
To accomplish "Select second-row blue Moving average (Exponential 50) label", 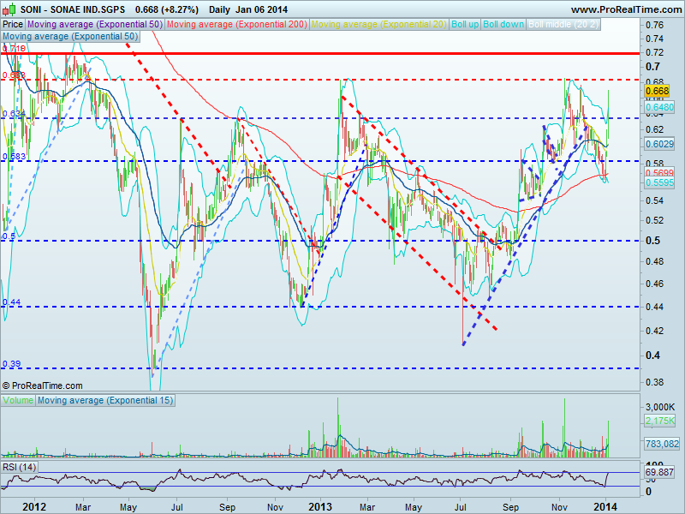I will coord(70,37).
